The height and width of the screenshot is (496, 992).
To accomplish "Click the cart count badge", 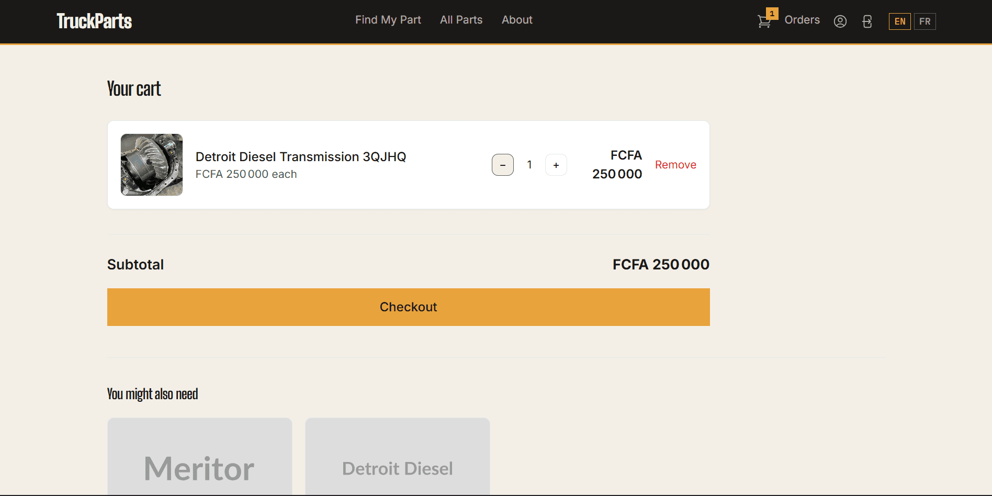I will pos(772,14).
